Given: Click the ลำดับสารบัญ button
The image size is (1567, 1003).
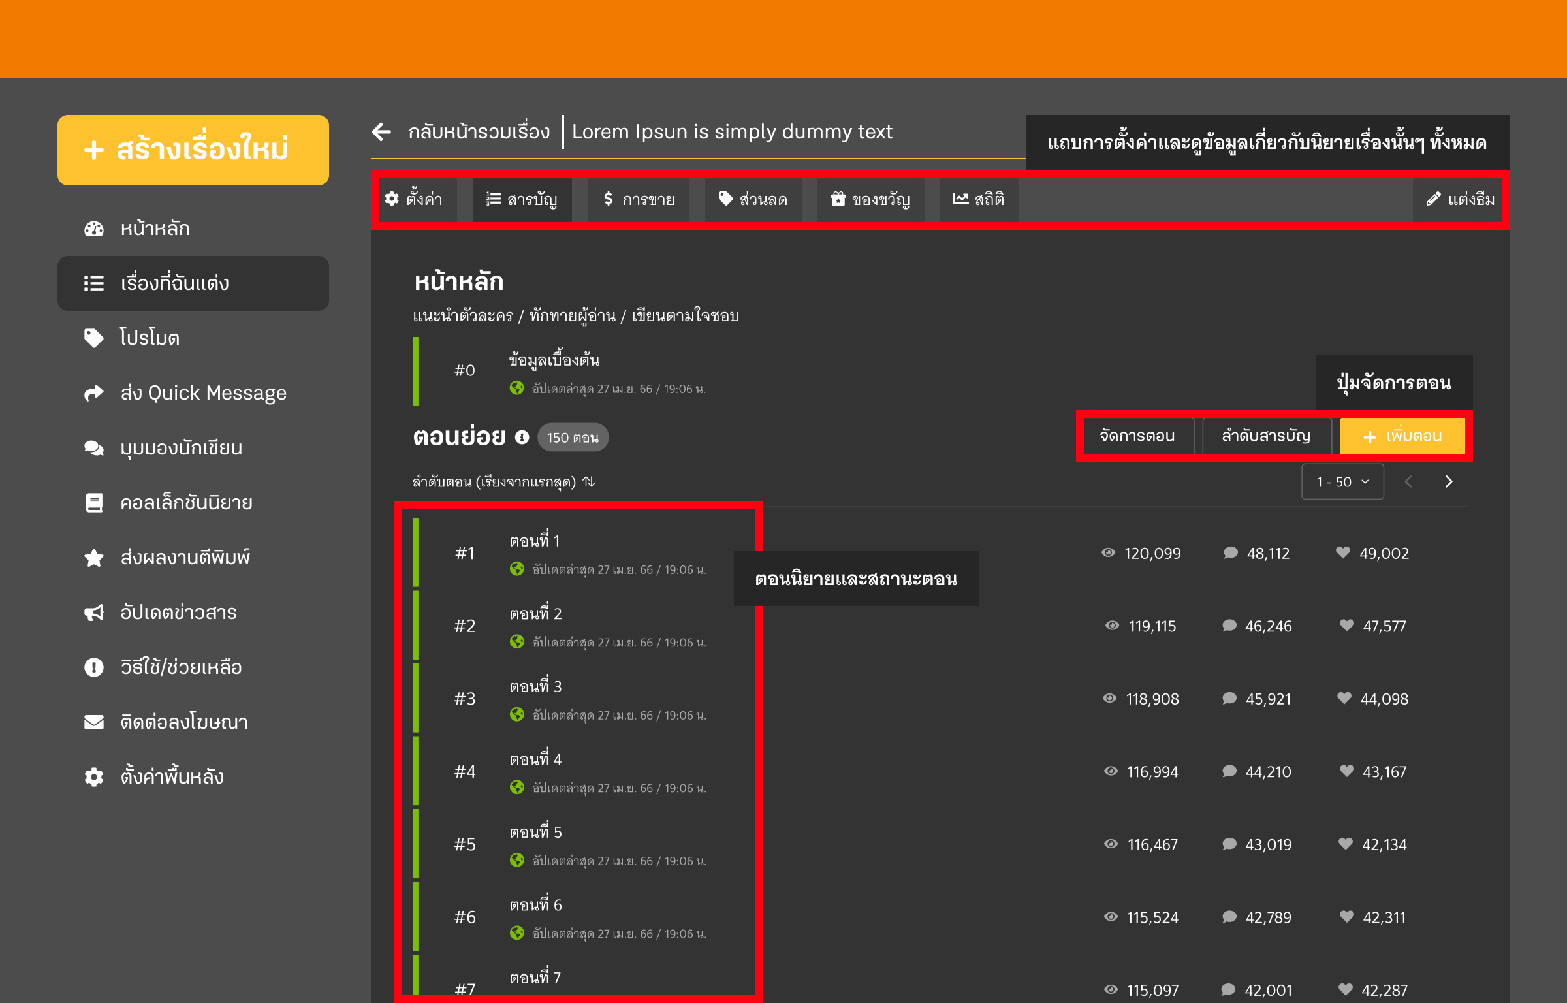Looking at the screenshot, I should click(x=1266, y=436).
